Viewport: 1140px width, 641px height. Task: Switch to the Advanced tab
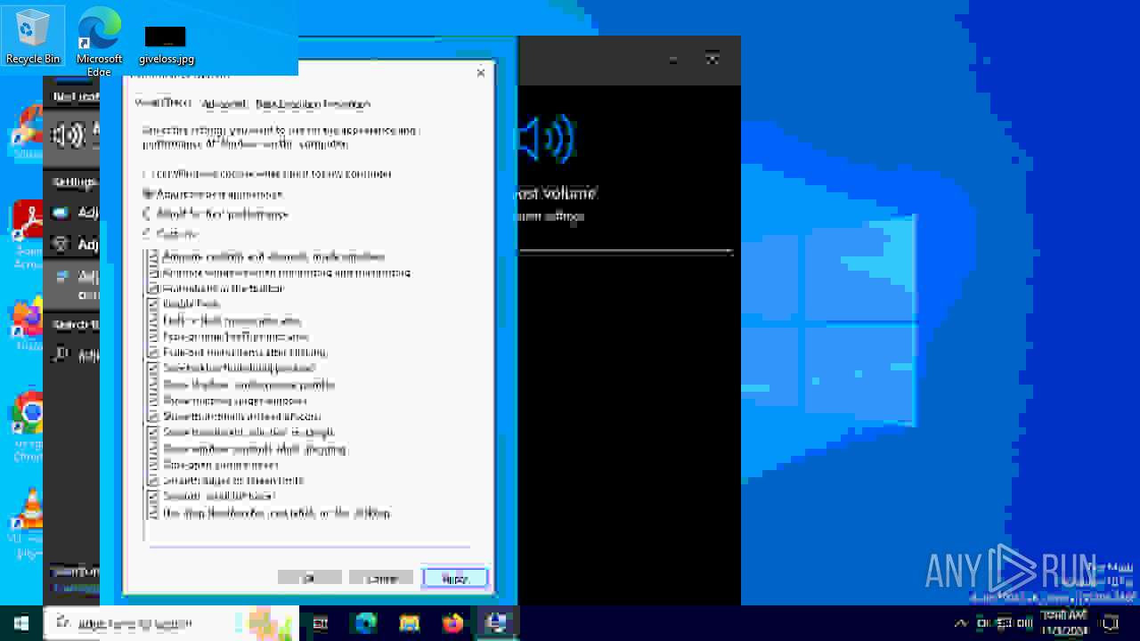[x=224, y=103]
